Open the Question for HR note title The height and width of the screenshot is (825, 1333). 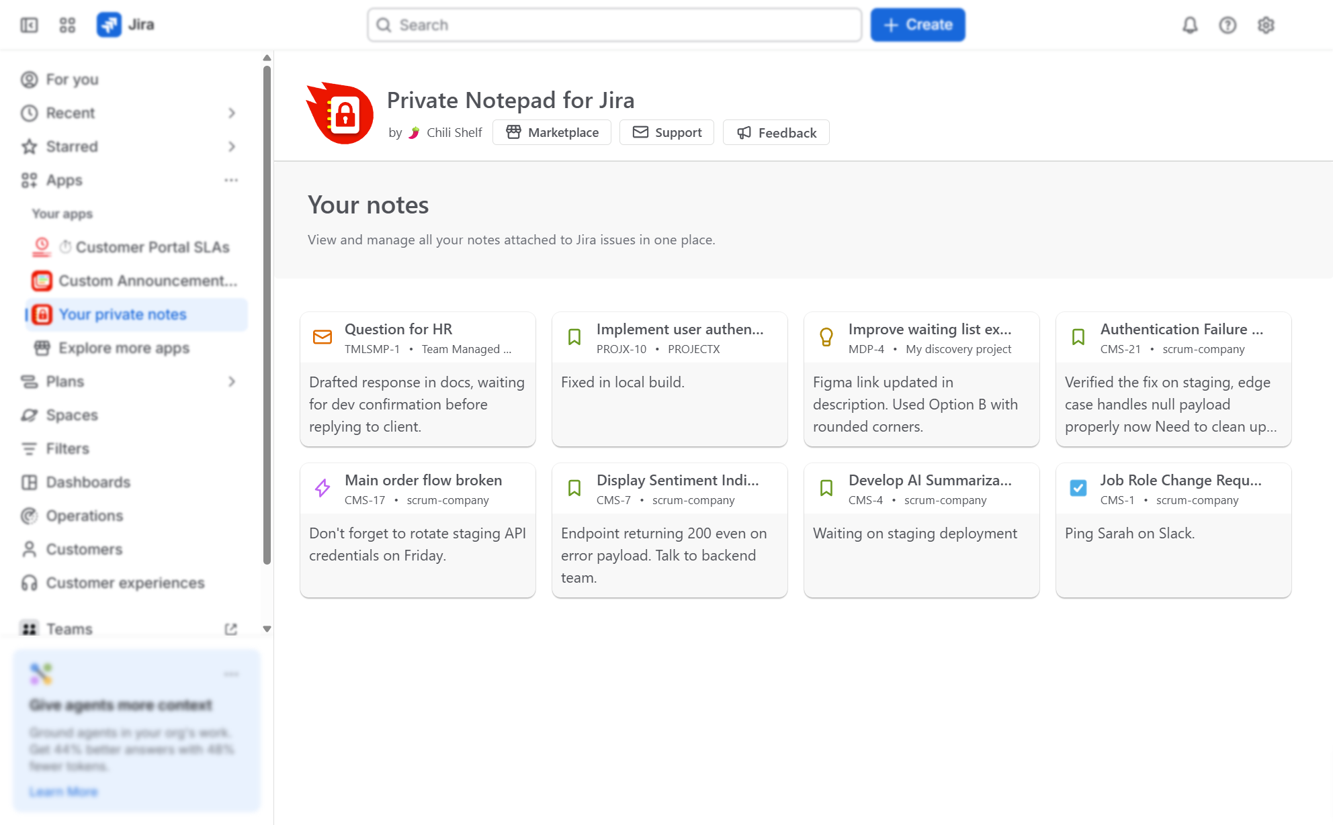[x=398, y=329]
